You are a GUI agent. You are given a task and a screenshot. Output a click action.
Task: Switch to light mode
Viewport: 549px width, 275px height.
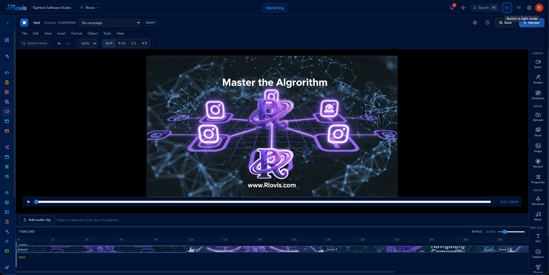click(507, 8)
